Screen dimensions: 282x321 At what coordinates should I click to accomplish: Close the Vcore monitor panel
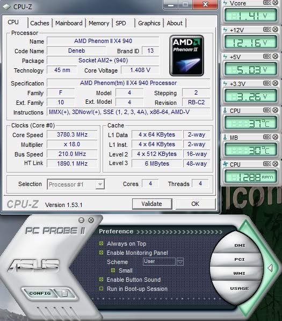click(x=275, y=3)
